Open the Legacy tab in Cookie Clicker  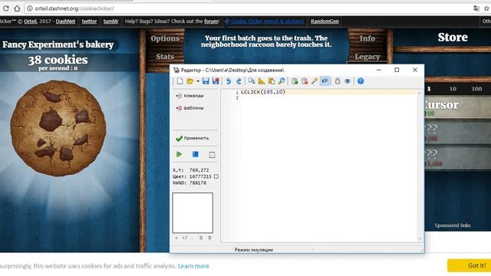tap(367, 57)
